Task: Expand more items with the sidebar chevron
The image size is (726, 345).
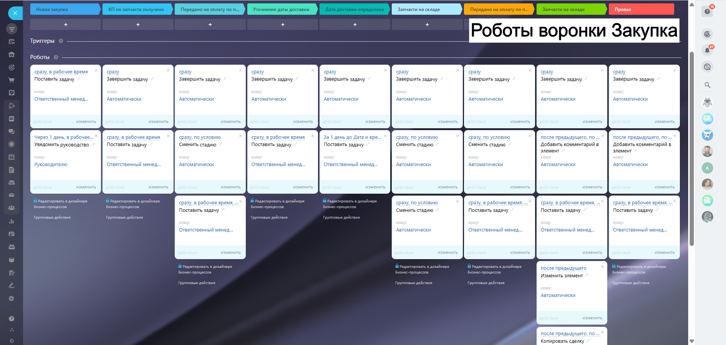Action: [x=12, y=298]
